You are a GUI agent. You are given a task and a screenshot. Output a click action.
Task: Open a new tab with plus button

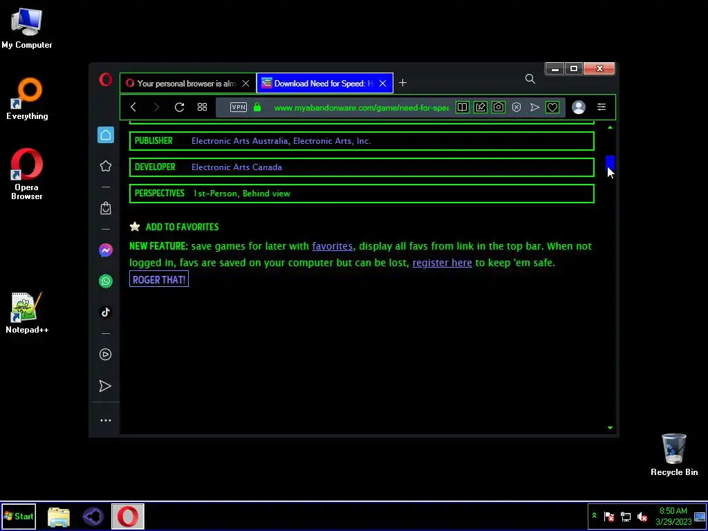403,83
